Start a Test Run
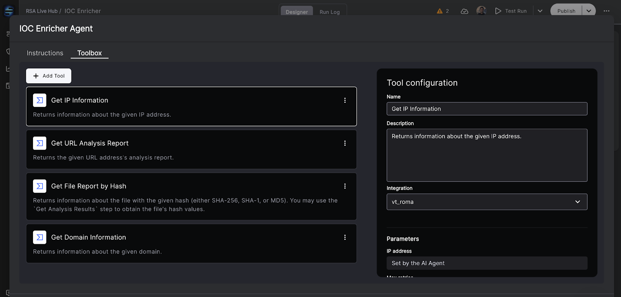 511,11
